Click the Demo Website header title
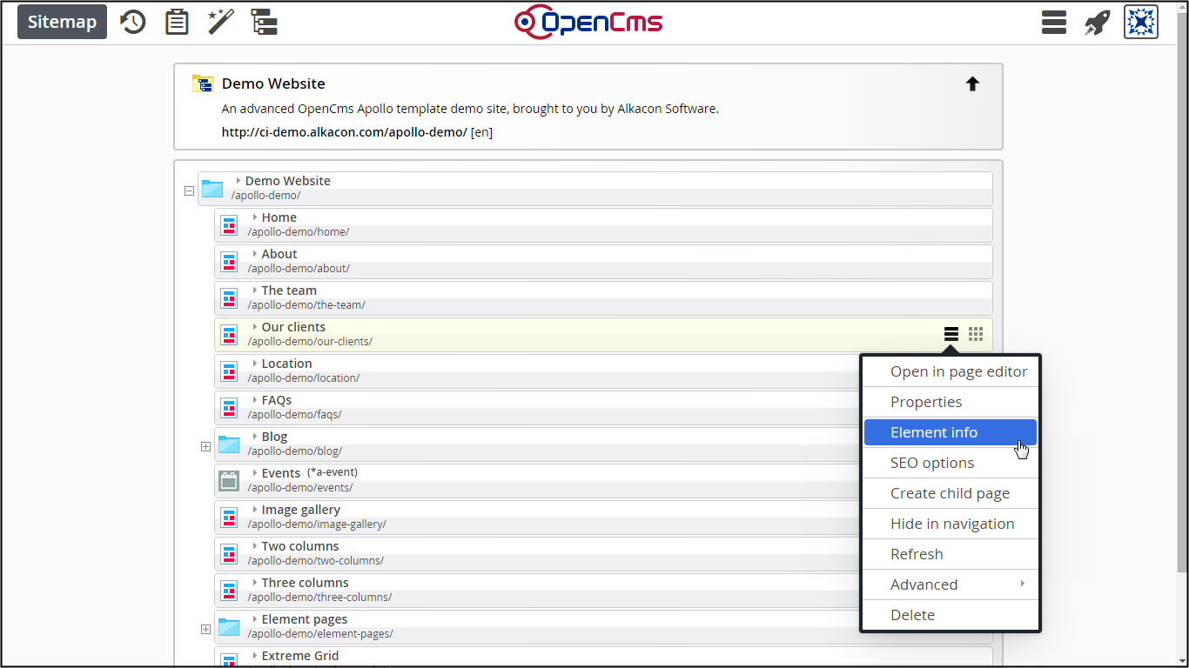The width and height of the screenshot is (1189, 668). (273, 83)
